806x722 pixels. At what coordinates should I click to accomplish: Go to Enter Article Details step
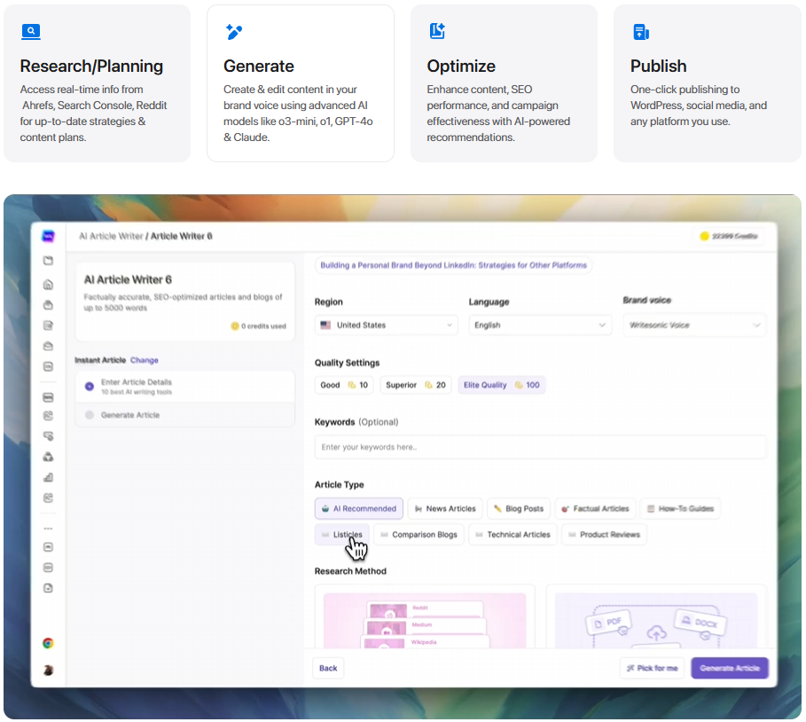pos(185,386)
